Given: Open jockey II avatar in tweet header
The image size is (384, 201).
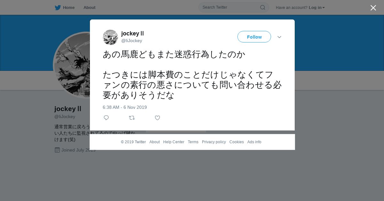Looking at the screenshot, I should [x=110, y=37].
